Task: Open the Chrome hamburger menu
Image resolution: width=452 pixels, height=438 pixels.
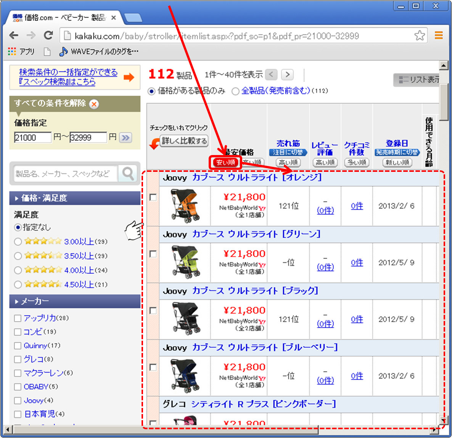Action: pos(439,36)
